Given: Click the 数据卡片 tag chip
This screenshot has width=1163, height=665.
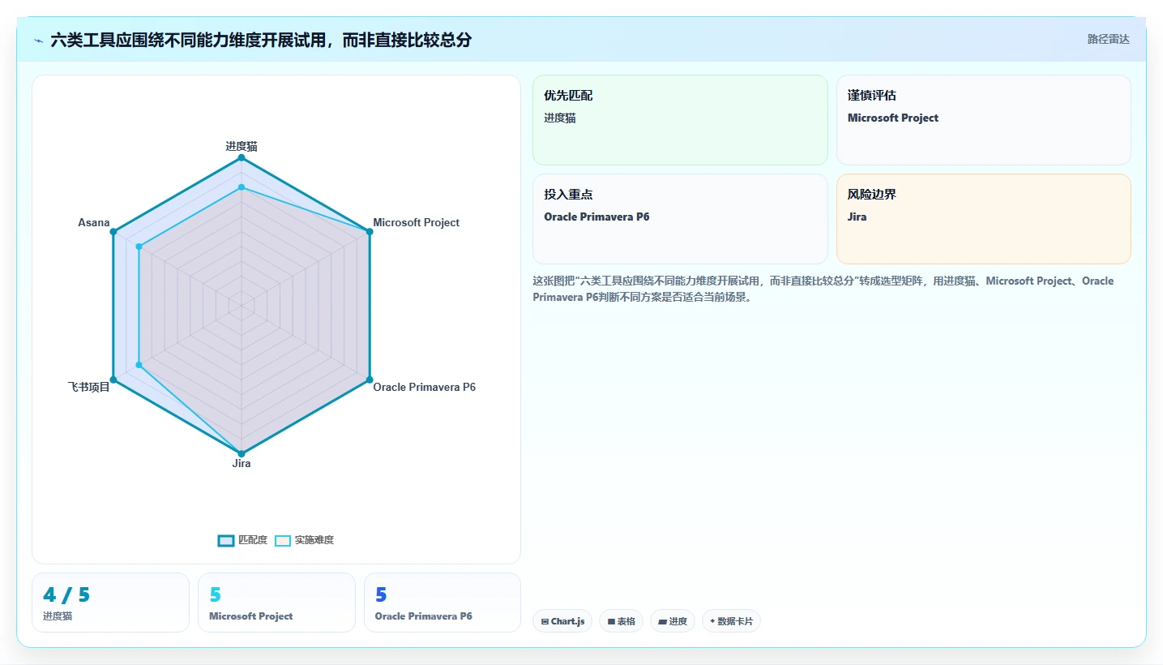Looking at the screenshot, I should point(731,621).
